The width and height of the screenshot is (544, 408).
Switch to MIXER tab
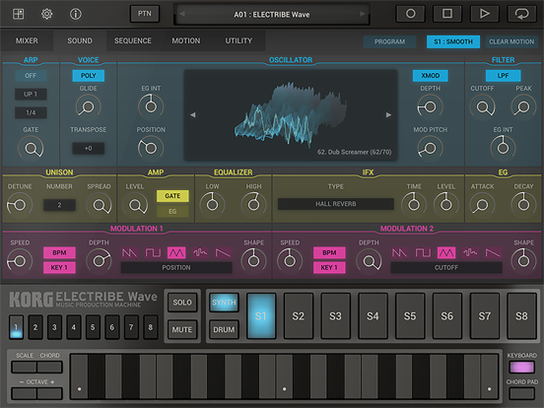27,40
